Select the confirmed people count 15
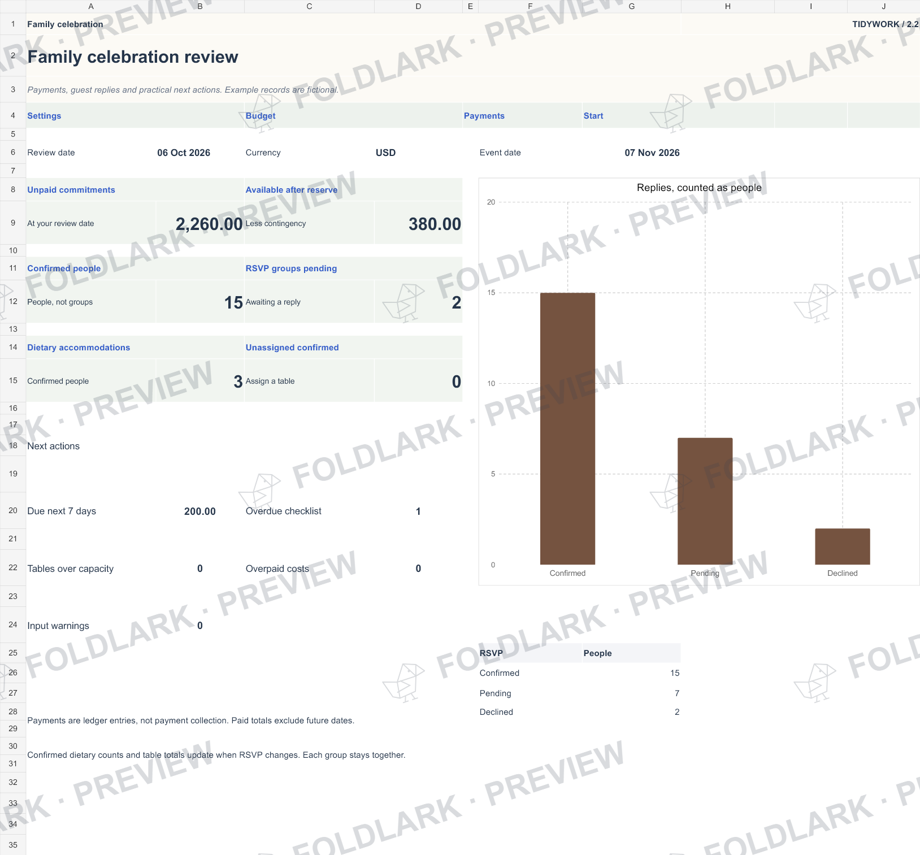This screenshot has height=855, width=920. [x=233, y=302]
